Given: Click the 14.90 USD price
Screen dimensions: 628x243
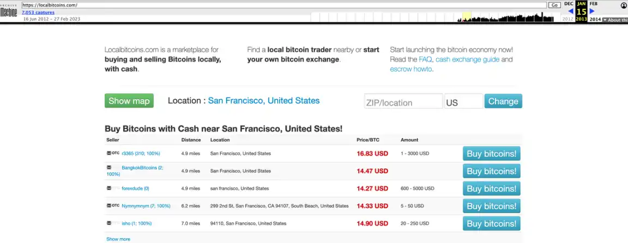Looking at the screenshot, I should pos(372,223).
